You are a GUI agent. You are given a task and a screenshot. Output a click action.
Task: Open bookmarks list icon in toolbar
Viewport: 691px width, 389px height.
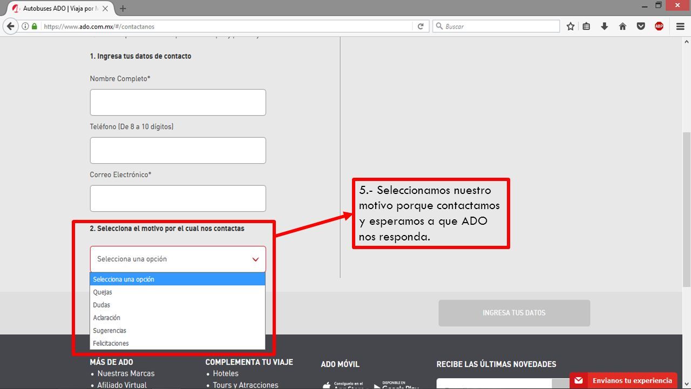[x=587, y=26]
